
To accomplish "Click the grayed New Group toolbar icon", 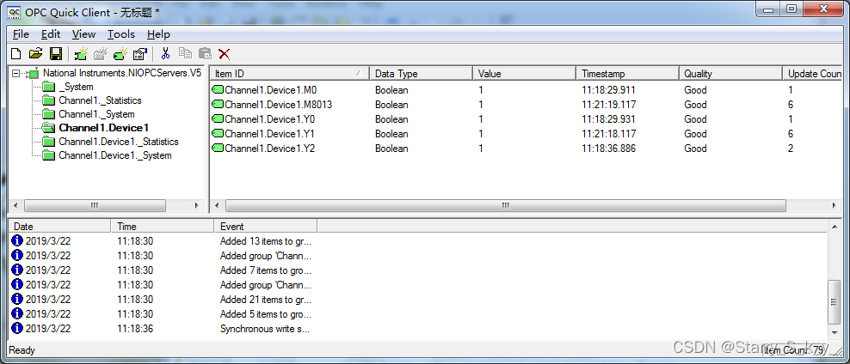I will tap(101, 53).
